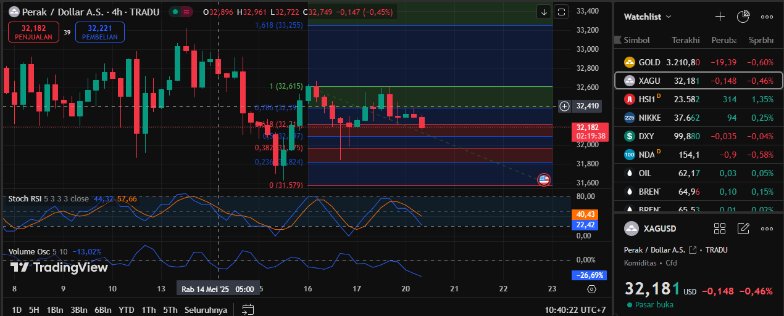Open the watchlist three-dot options menu
This screenshot has height=316, width=784.
pos(767,17)
